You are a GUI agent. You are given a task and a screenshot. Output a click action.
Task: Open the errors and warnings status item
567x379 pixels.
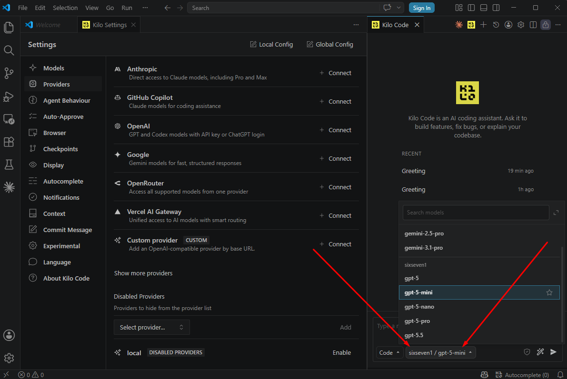click(31, 375)
